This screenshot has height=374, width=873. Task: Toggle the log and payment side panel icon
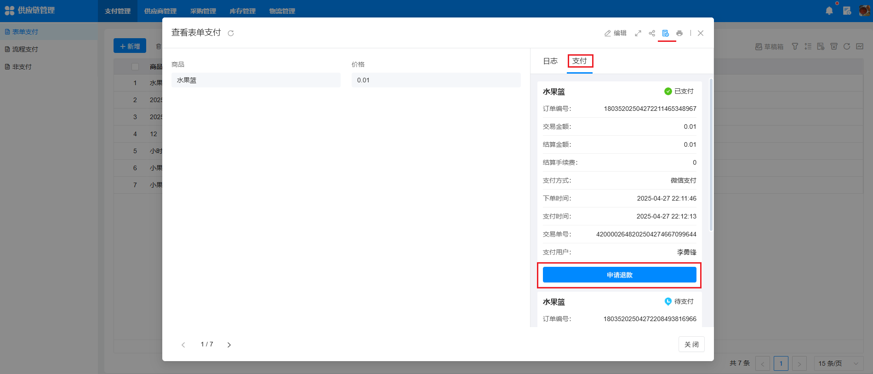click(665, 33)
